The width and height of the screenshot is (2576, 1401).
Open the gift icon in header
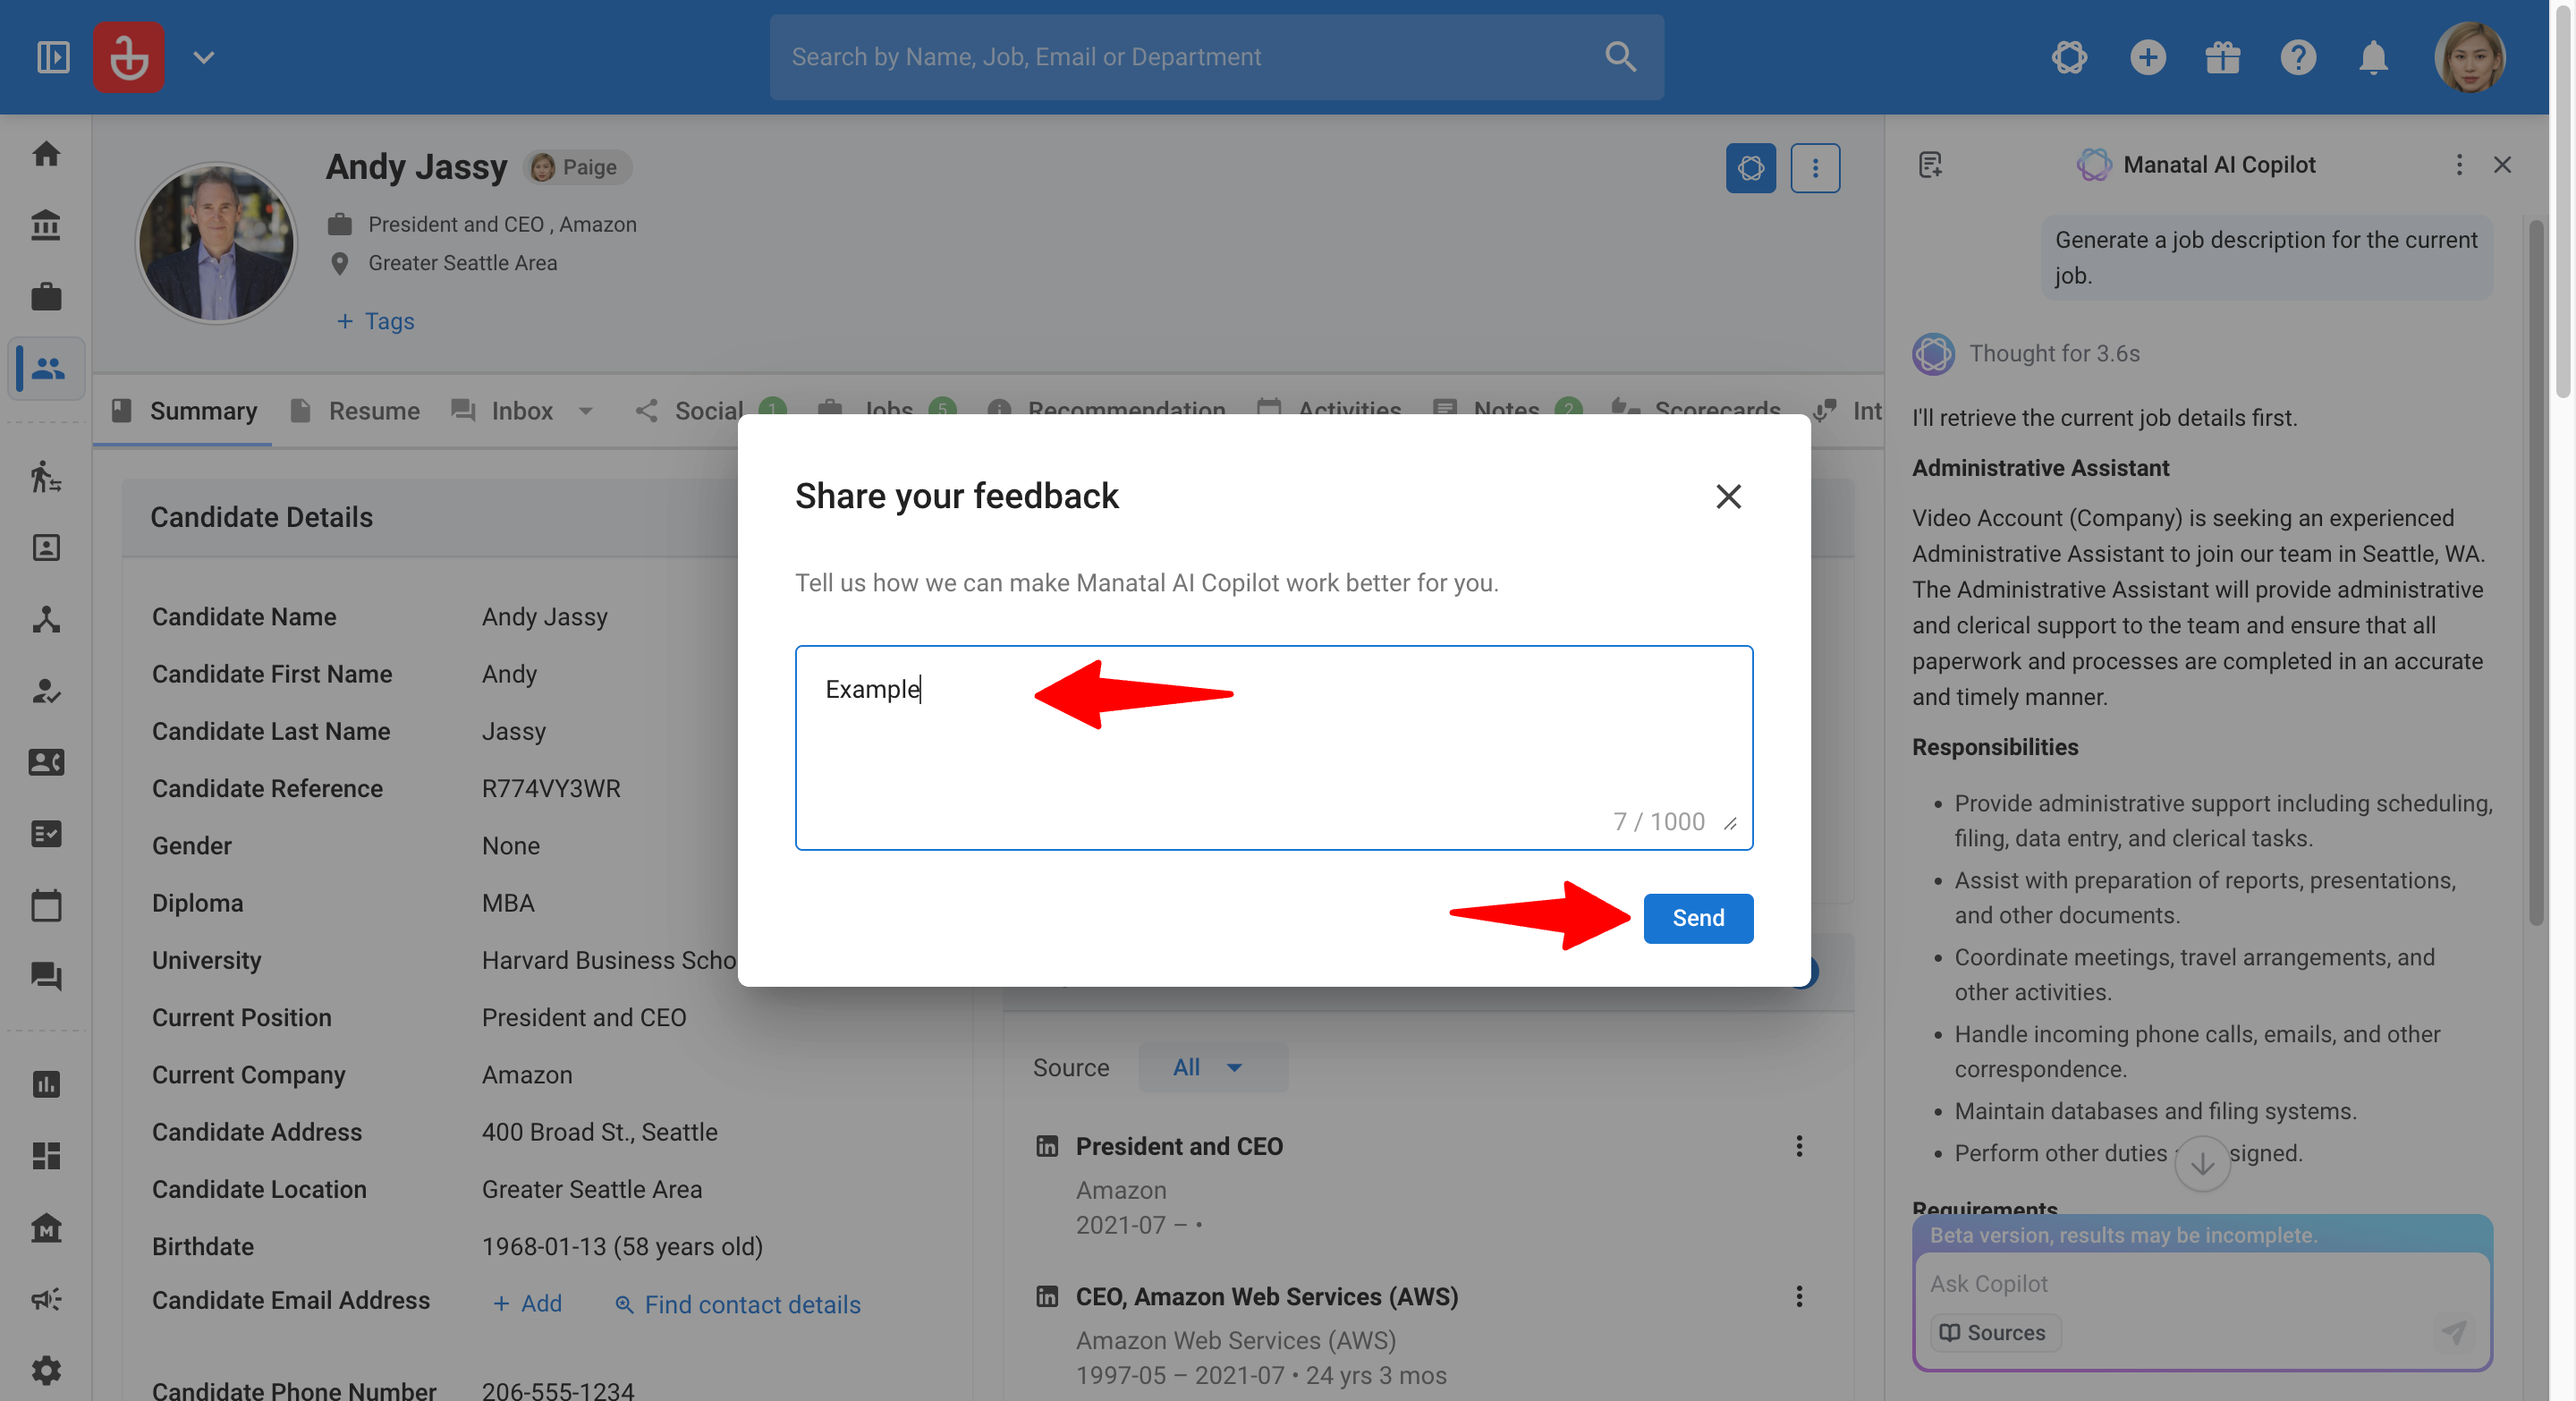(2223, 57)
